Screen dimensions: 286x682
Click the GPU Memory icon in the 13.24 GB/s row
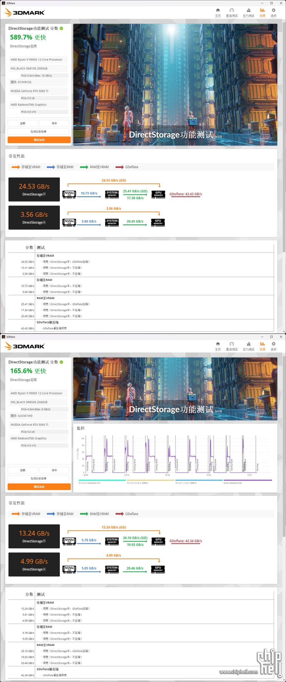[158, 541]
